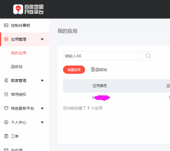Click the AK search magnifier button

tap(148, 56)
